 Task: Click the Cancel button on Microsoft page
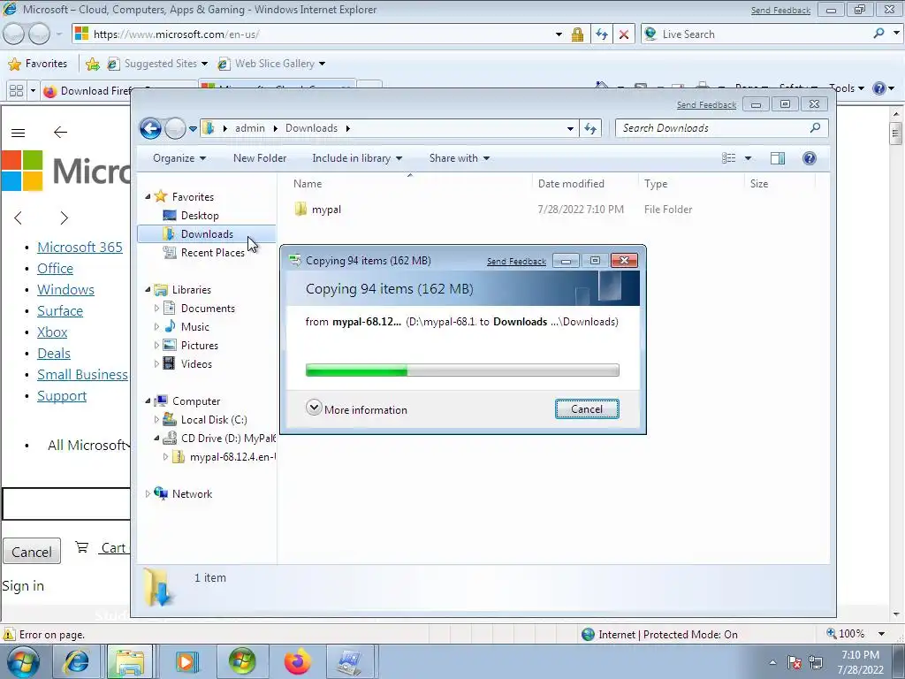point(32,552)
